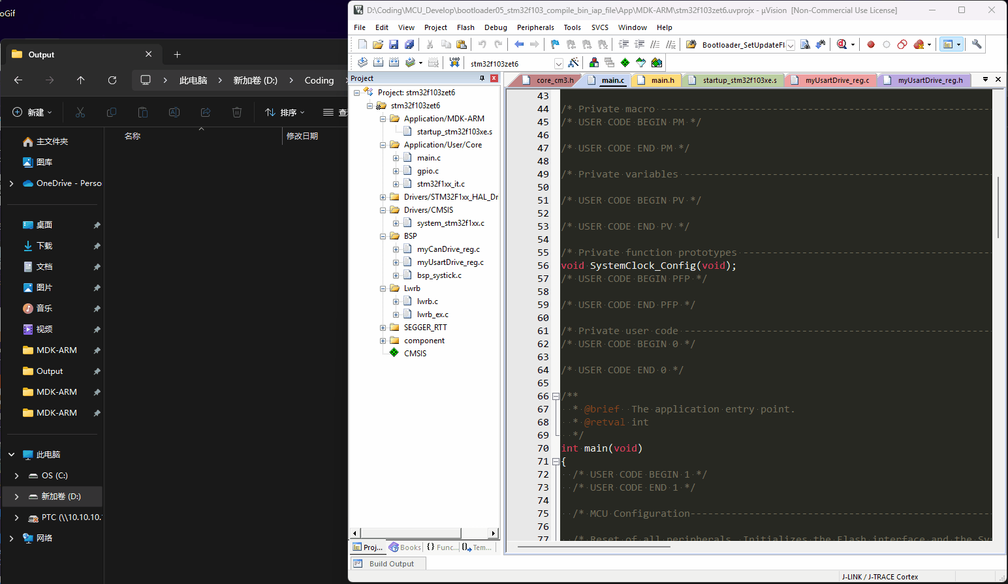This screenshot has width=1008, height=584.
Task: Open the Configuration wrench icon
Action: pos(977,44)
